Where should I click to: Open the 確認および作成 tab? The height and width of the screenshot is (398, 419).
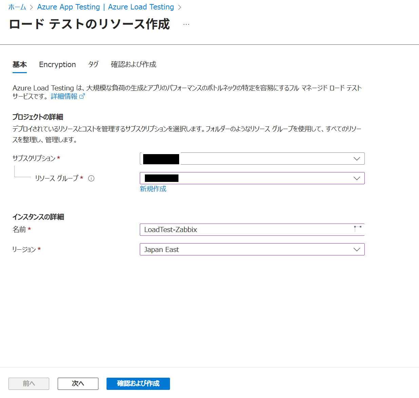133,64
